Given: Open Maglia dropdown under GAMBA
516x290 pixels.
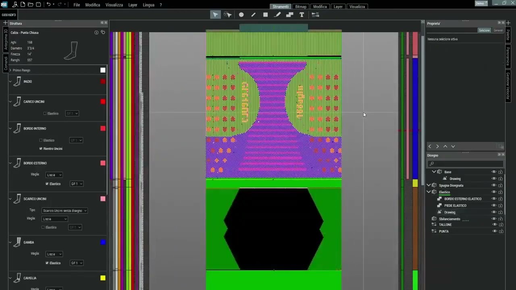Looking at the screenshot, I should click(x=54, y=254).
